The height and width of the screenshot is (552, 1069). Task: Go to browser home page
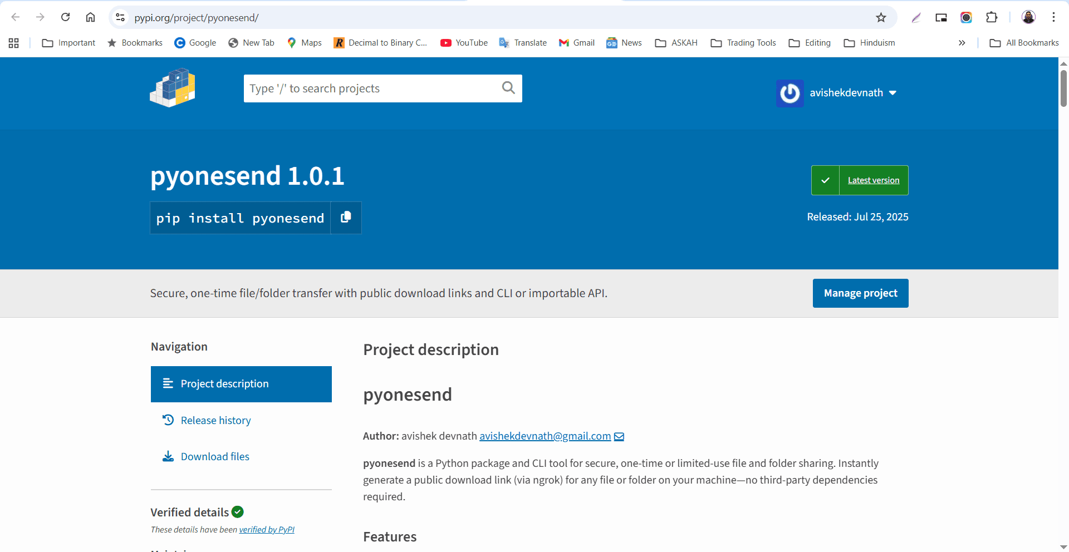pos(90,17)
